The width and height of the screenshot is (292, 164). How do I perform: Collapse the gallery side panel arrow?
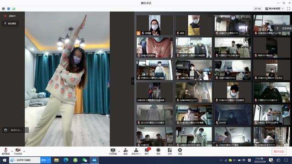[133, 81]
